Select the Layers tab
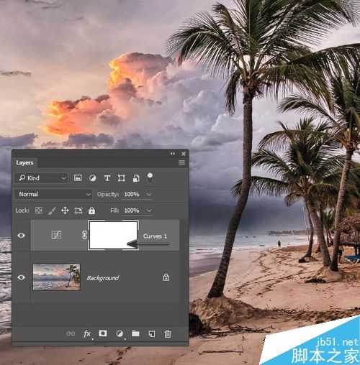This screenshot has width=360, height=365. click(x=24, y=163)
